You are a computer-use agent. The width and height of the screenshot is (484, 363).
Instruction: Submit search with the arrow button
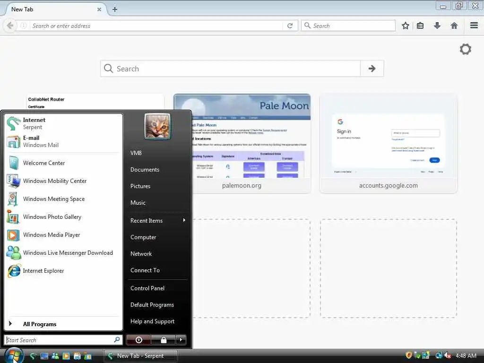tap(372, 69)
